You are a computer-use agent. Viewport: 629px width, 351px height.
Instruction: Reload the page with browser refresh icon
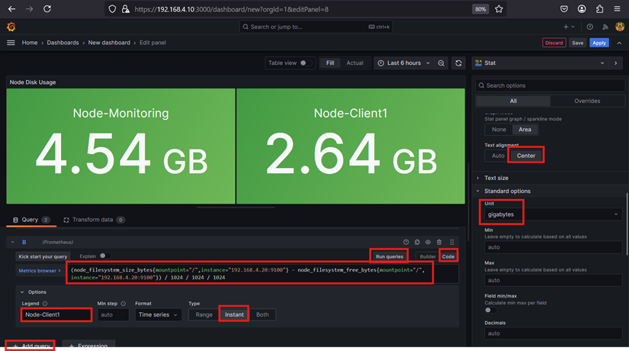tap(47, 9)
